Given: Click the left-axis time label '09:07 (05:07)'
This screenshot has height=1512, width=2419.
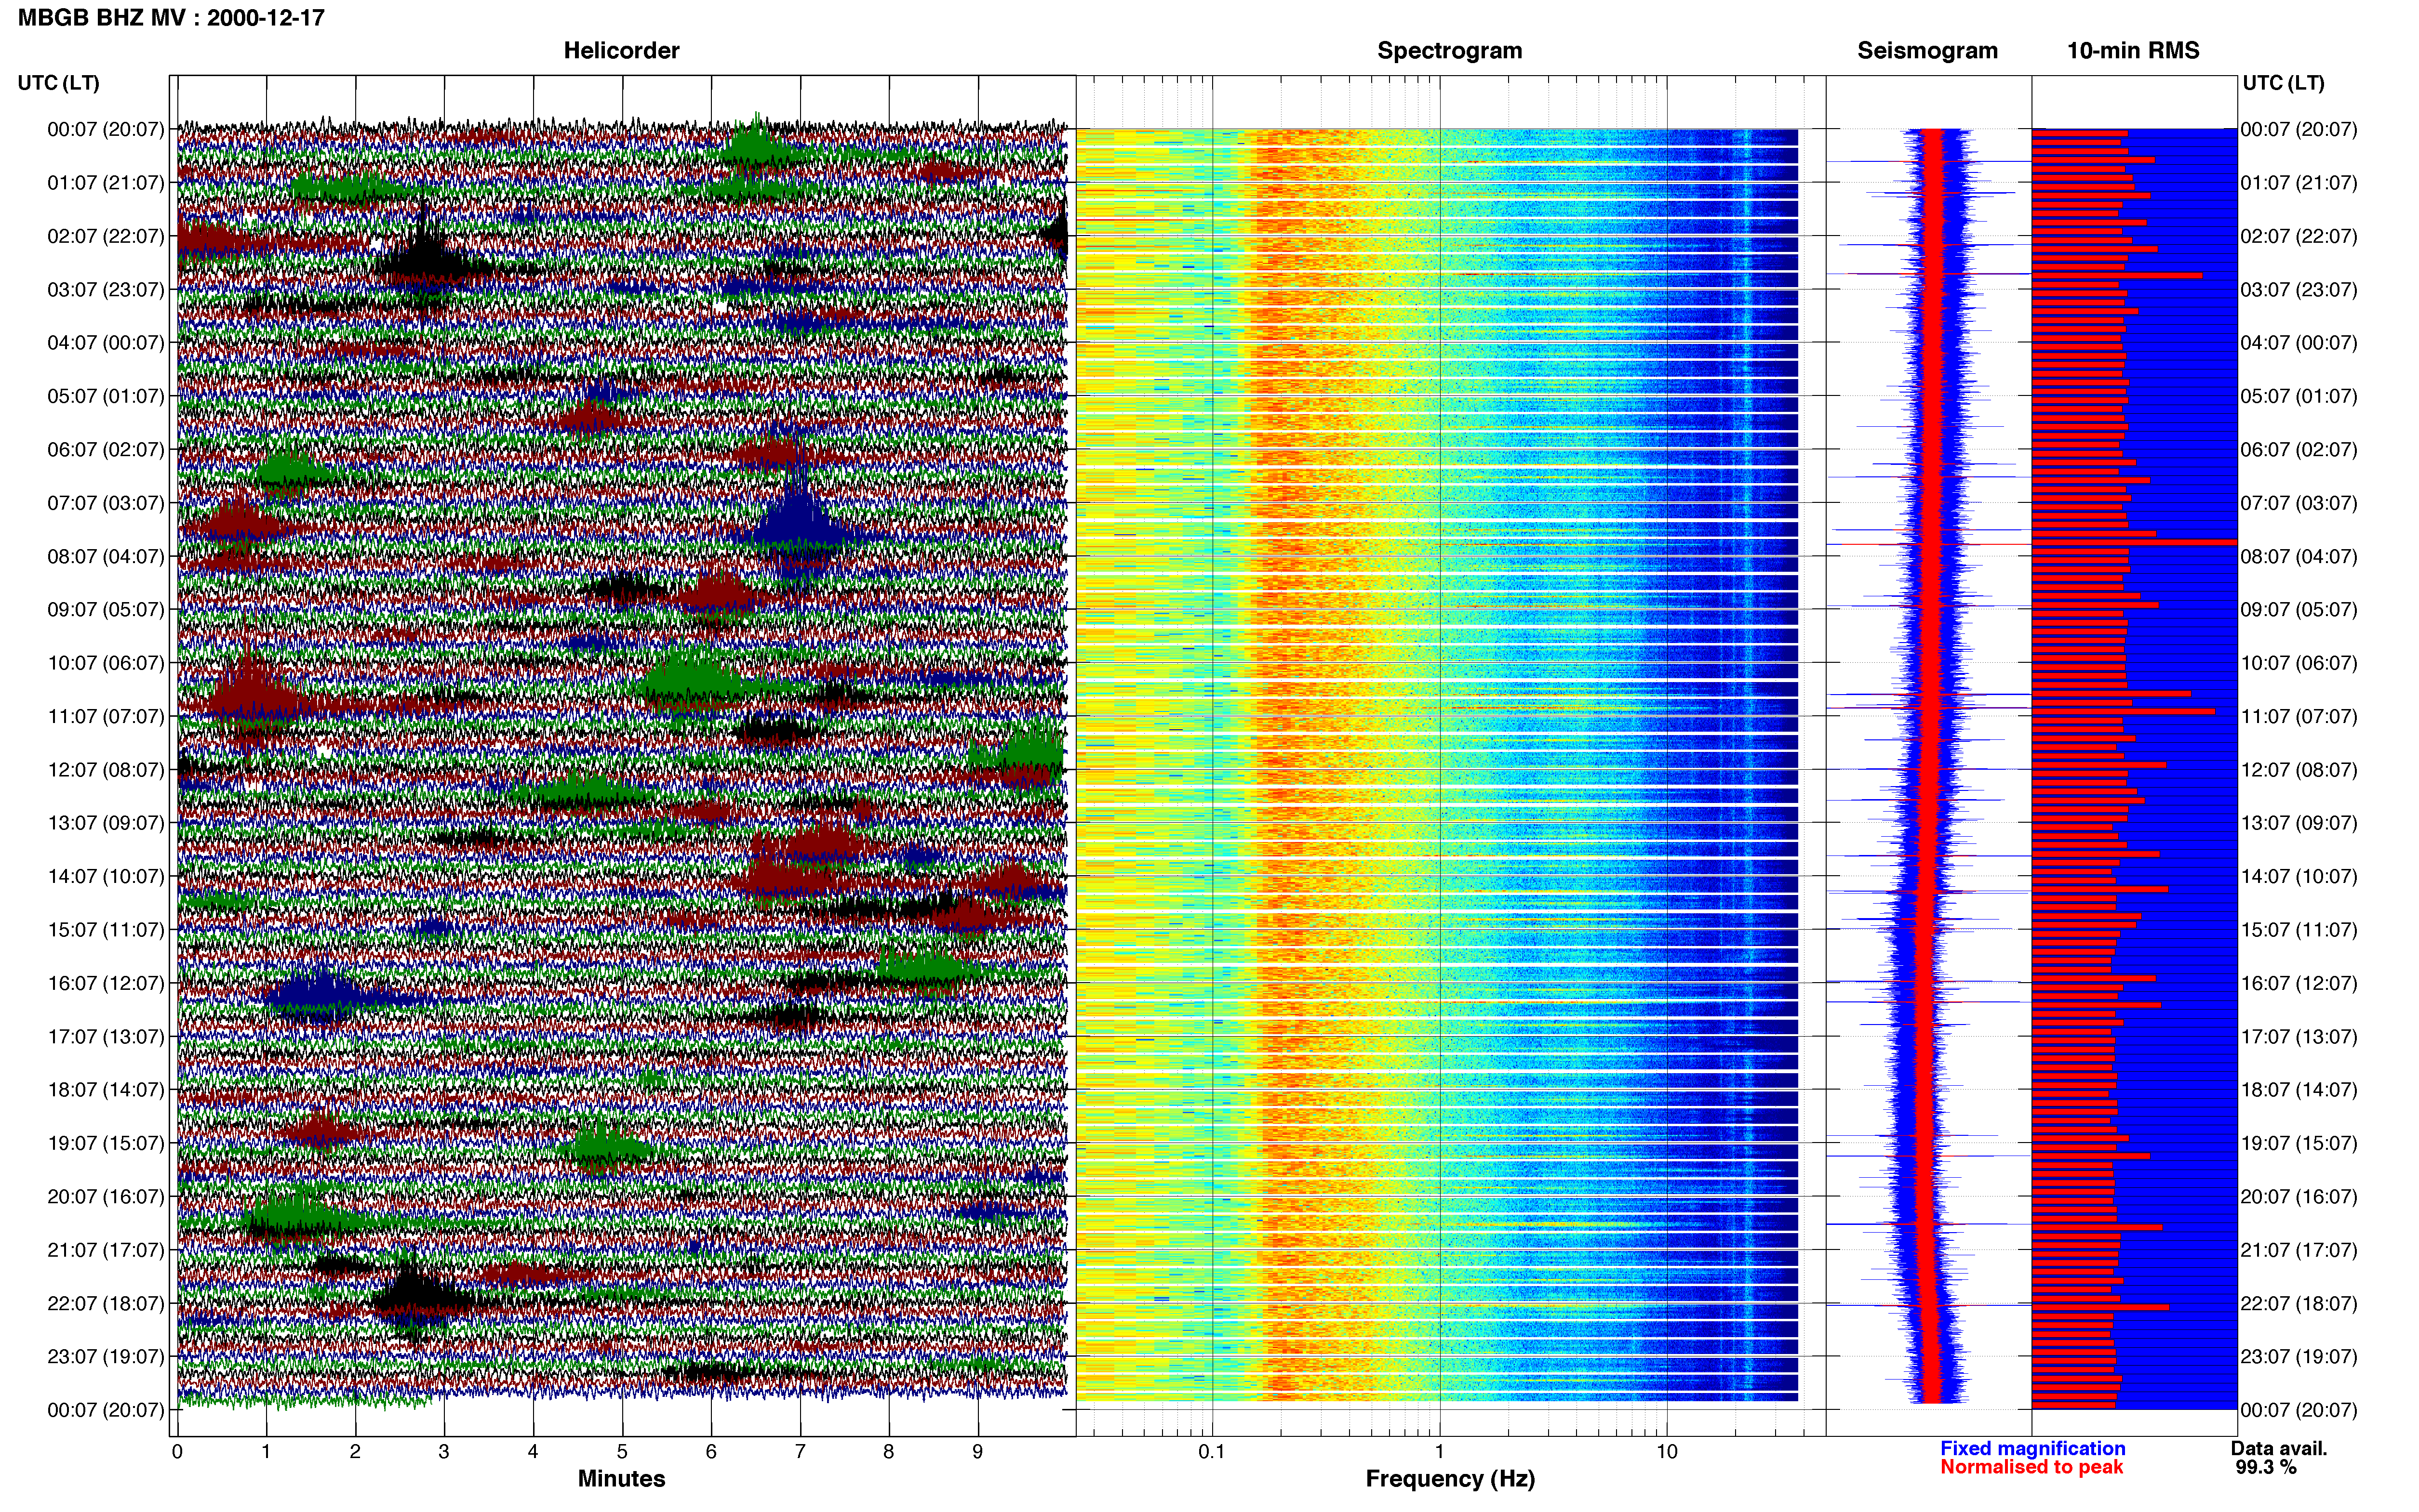Looking at the screenshot, I should click(x=105, y=609).
